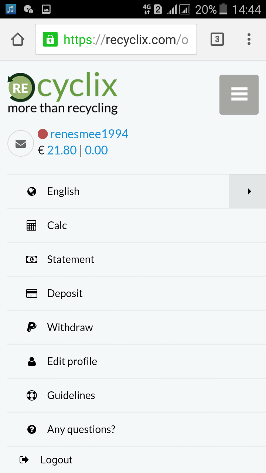Viewport: 266px width, 473px height.
Task: Click the calculator icon beside Calc
Action: click(32, 225)
